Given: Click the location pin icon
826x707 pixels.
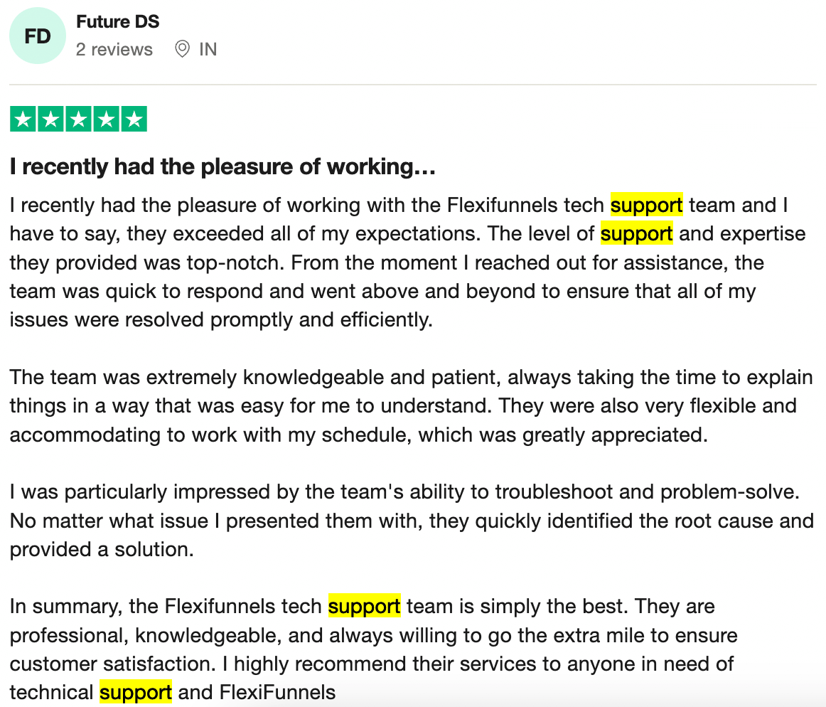Looking at the screenshot, I should coord(183,49).
